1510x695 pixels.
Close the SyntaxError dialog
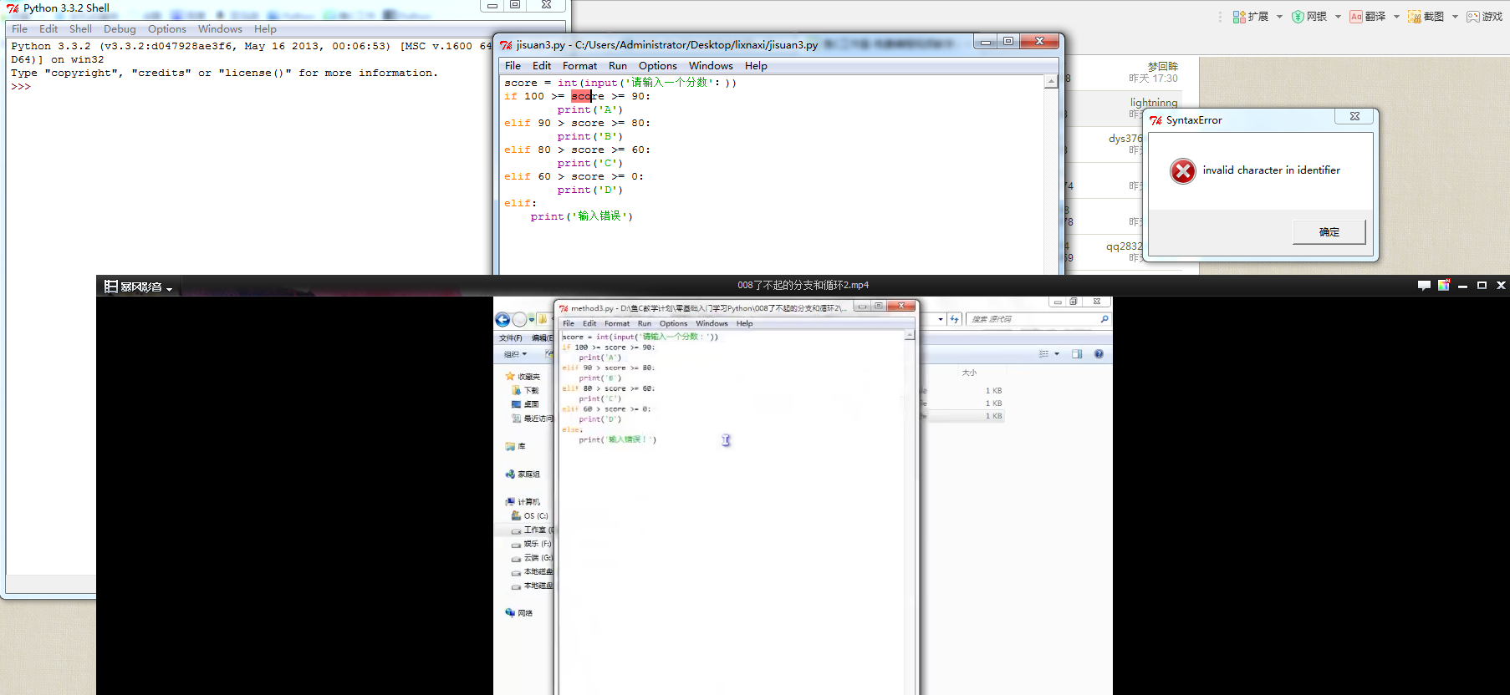(x=1354, y=116)
